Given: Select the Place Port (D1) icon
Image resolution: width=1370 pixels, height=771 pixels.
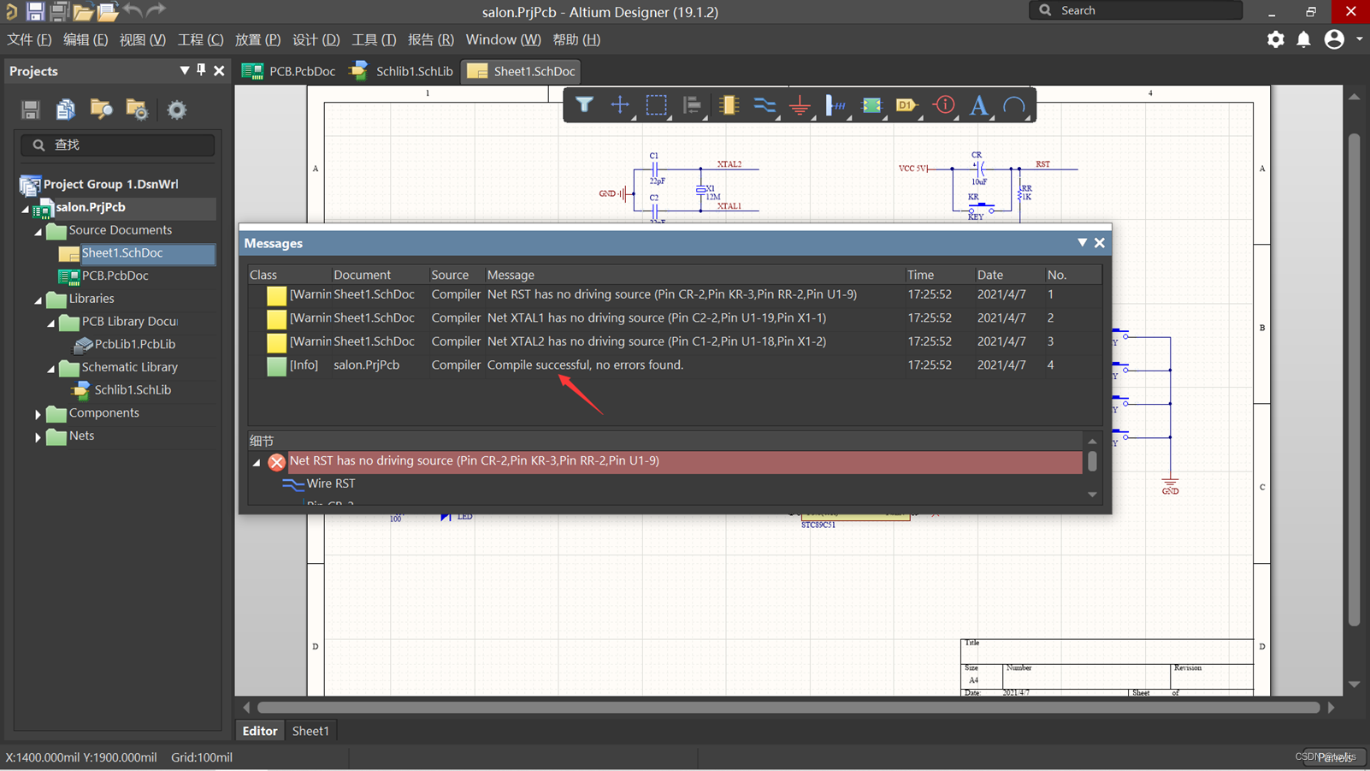Looking at the screenshot, I should (906, 105).
